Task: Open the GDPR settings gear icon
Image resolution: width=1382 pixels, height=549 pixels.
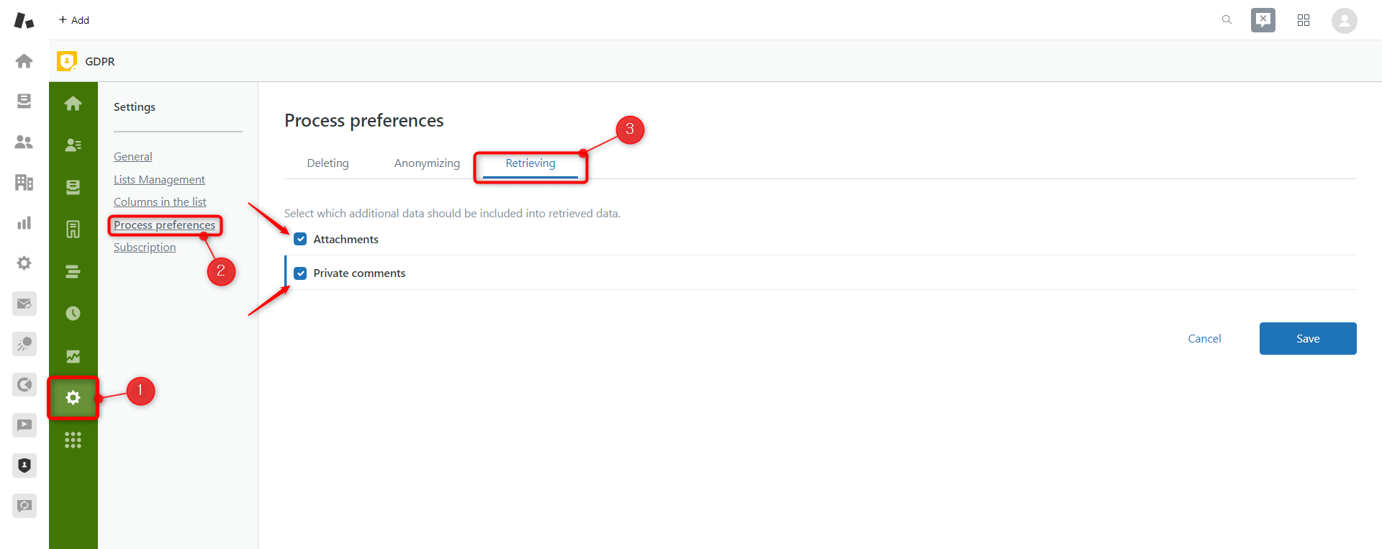Action: click(x=73, y=397)
